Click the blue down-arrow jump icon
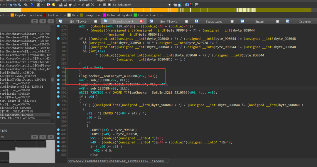Screen dimensions: 317x167 (32, 5)
